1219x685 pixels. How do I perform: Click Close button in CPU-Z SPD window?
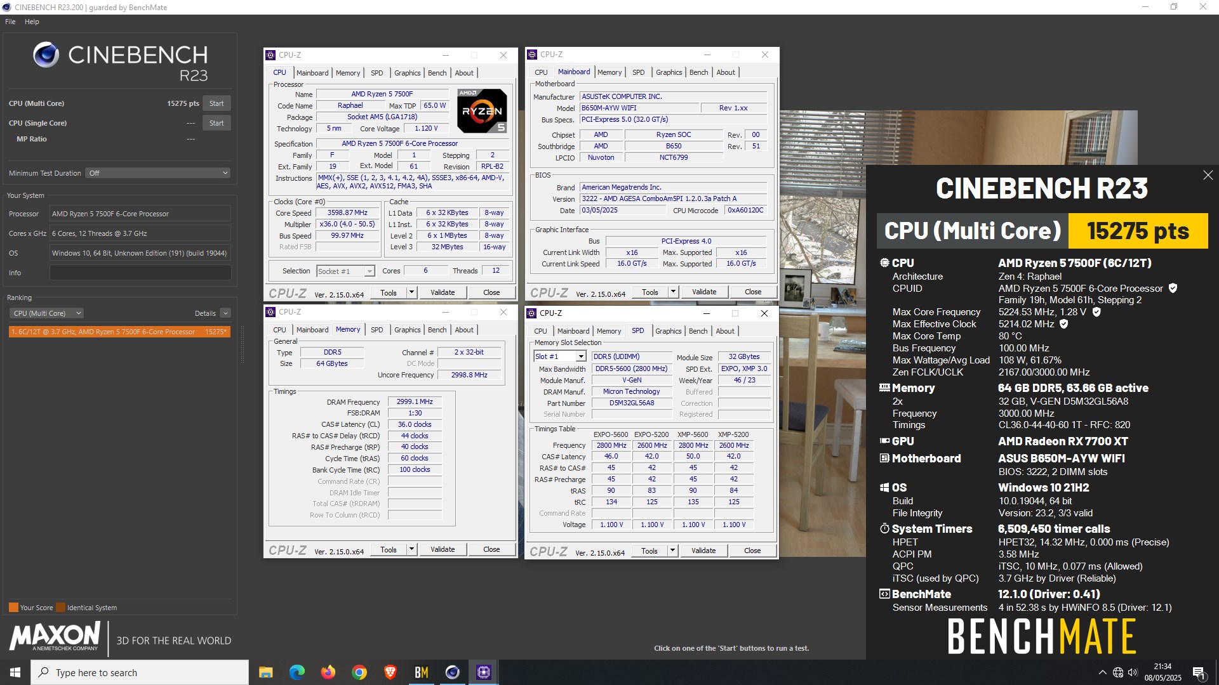tap(752, 551)
